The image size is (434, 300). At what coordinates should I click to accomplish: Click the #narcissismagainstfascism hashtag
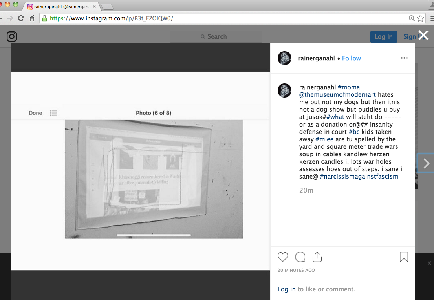click(359, 176)
